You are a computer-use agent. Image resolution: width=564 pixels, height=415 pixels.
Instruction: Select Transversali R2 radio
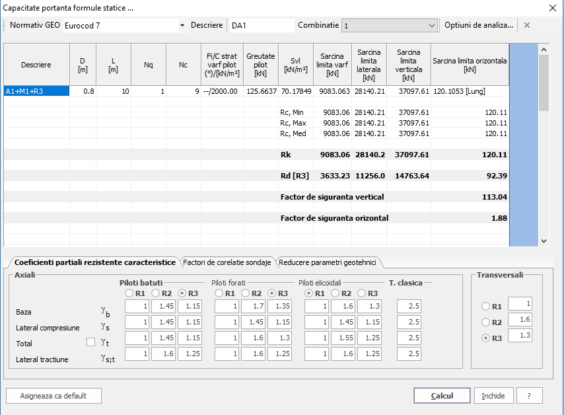point(485,322)
